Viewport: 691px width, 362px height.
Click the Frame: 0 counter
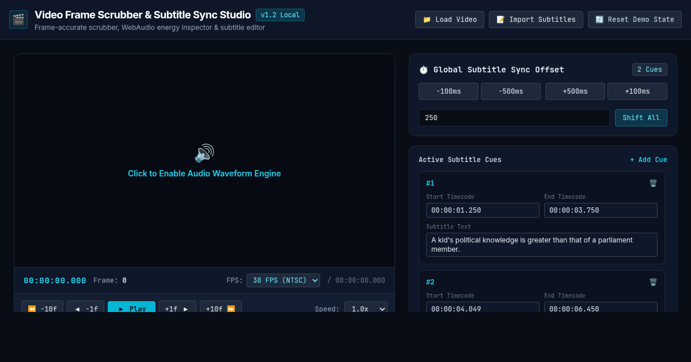110,280
